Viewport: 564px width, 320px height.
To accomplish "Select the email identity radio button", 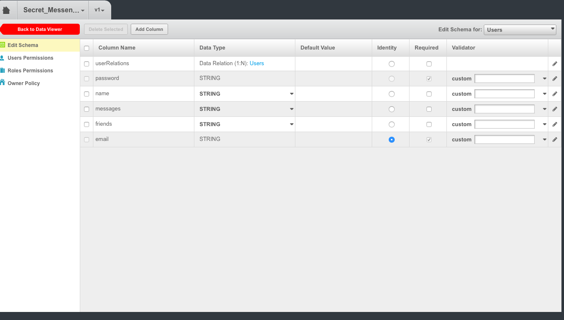I will pyautogui.click(x=391, y=140).
